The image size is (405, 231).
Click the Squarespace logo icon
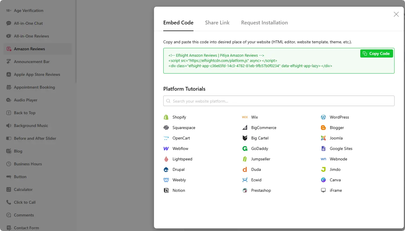166,128
